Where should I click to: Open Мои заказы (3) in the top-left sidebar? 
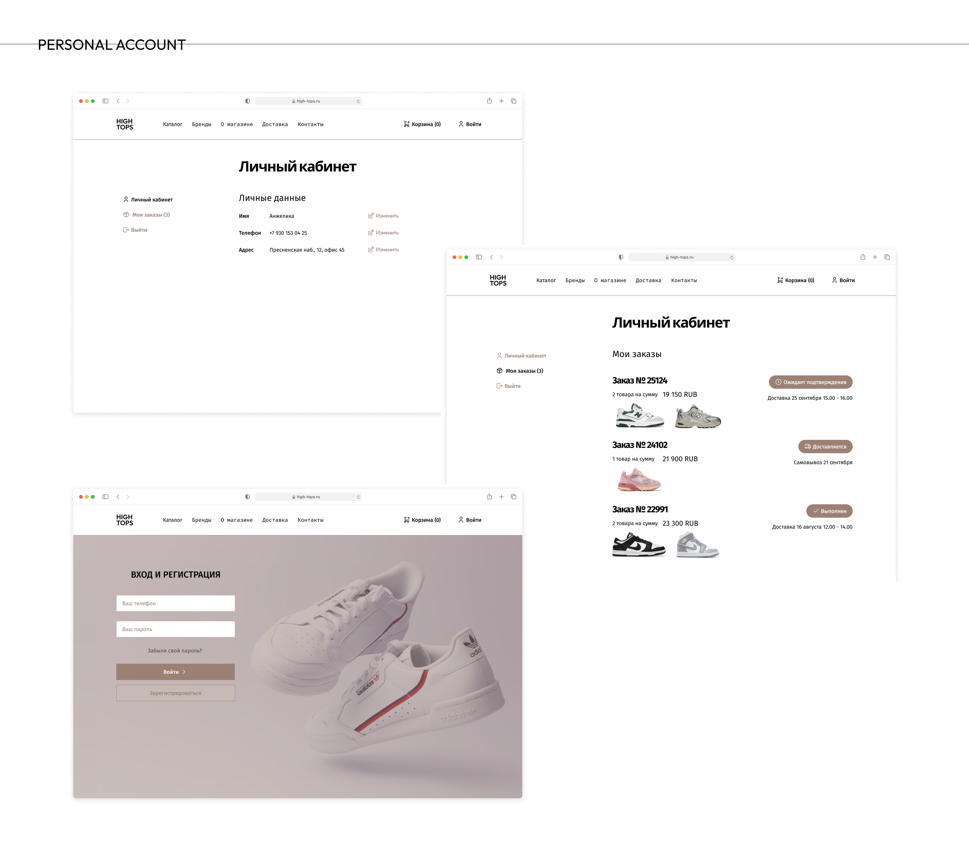[x=150, y=215]
